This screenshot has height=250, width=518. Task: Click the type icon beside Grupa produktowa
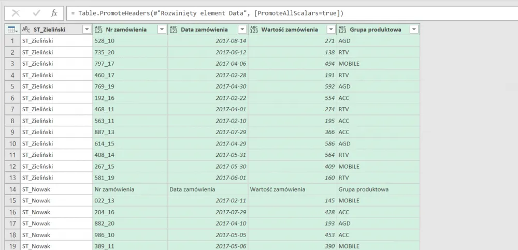click(342, 30)
